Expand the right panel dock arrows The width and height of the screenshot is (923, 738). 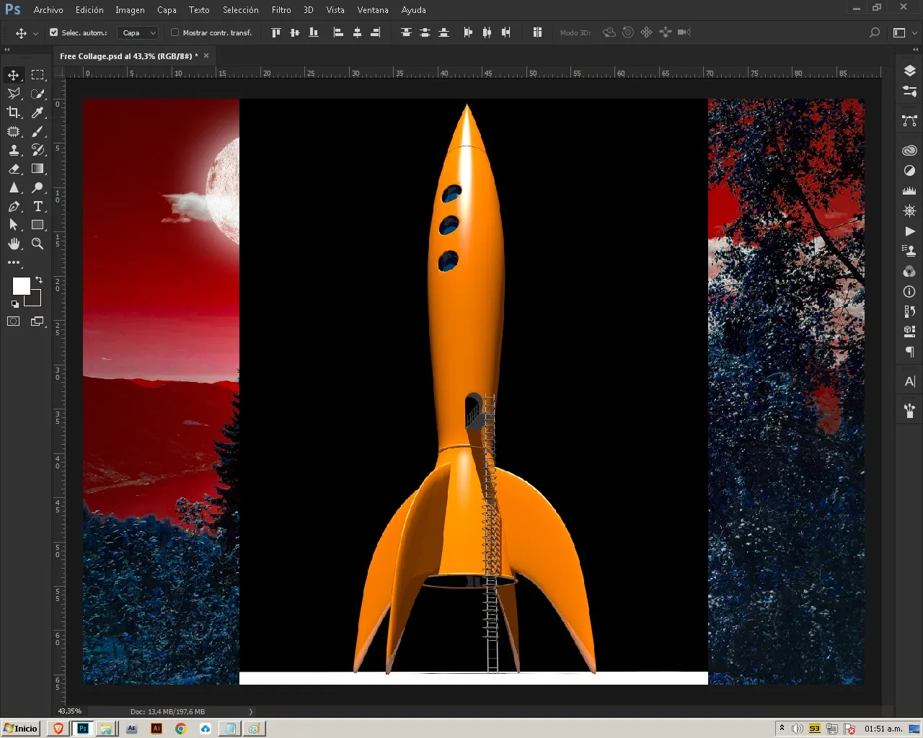point(914,50)
